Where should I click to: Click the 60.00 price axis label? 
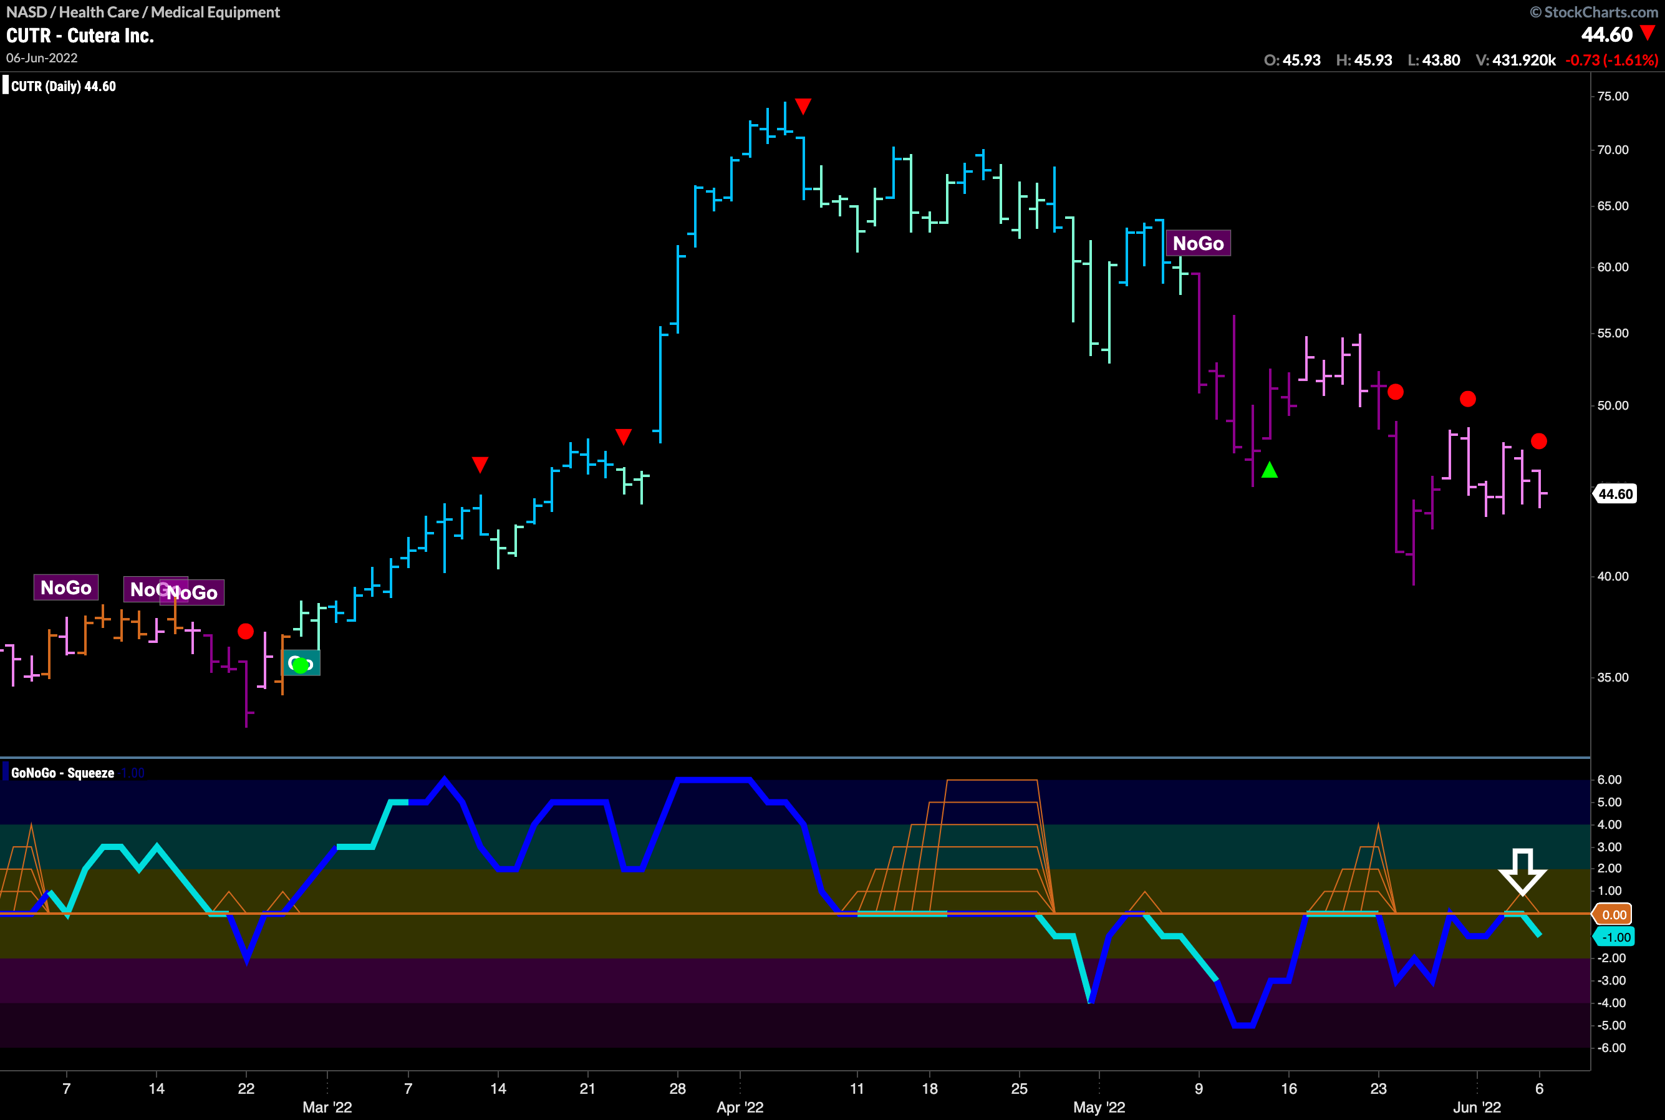pos(1613,267)
